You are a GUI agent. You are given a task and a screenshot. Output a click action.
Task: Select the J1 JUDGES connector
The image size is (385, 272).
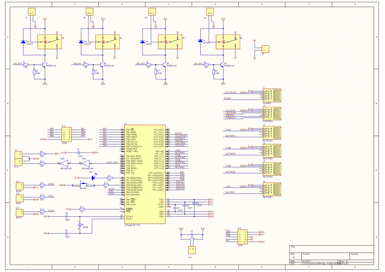[x=272, y=95]
